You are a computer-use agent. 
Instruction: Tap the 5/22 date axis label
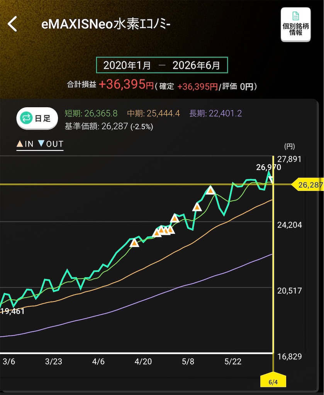pyautogui.click(x=233, y=362)
